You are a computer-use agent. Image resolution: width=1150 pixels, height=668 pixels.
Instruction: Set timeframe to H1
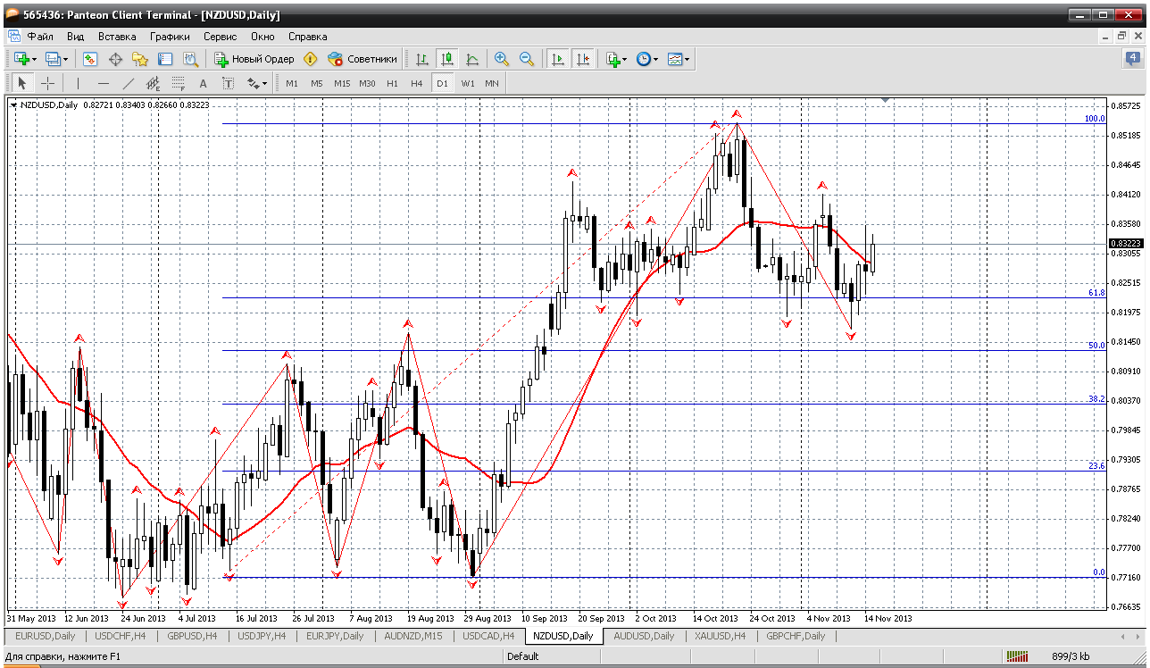point(392,83)
